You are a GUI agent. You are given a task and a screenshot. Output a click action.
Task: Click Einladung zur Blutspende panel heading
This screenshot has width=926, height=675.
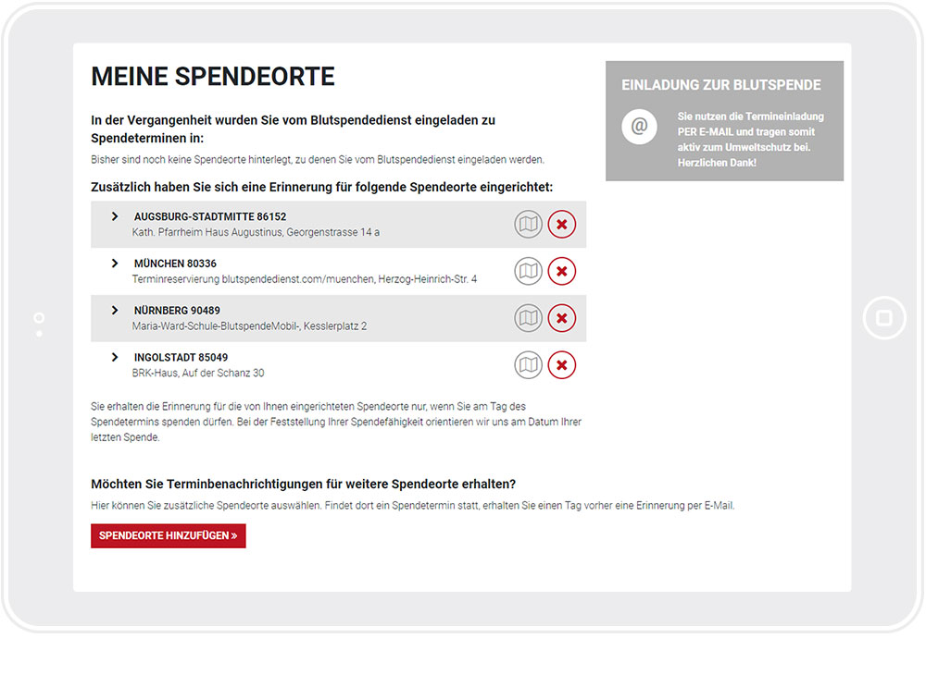click(721, 85)
